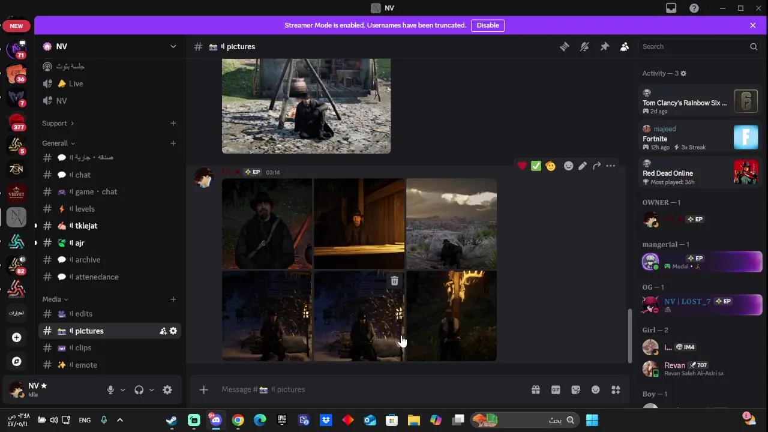Join the Live voice channel
Screen dimensions: 768x432
point(110,83)
